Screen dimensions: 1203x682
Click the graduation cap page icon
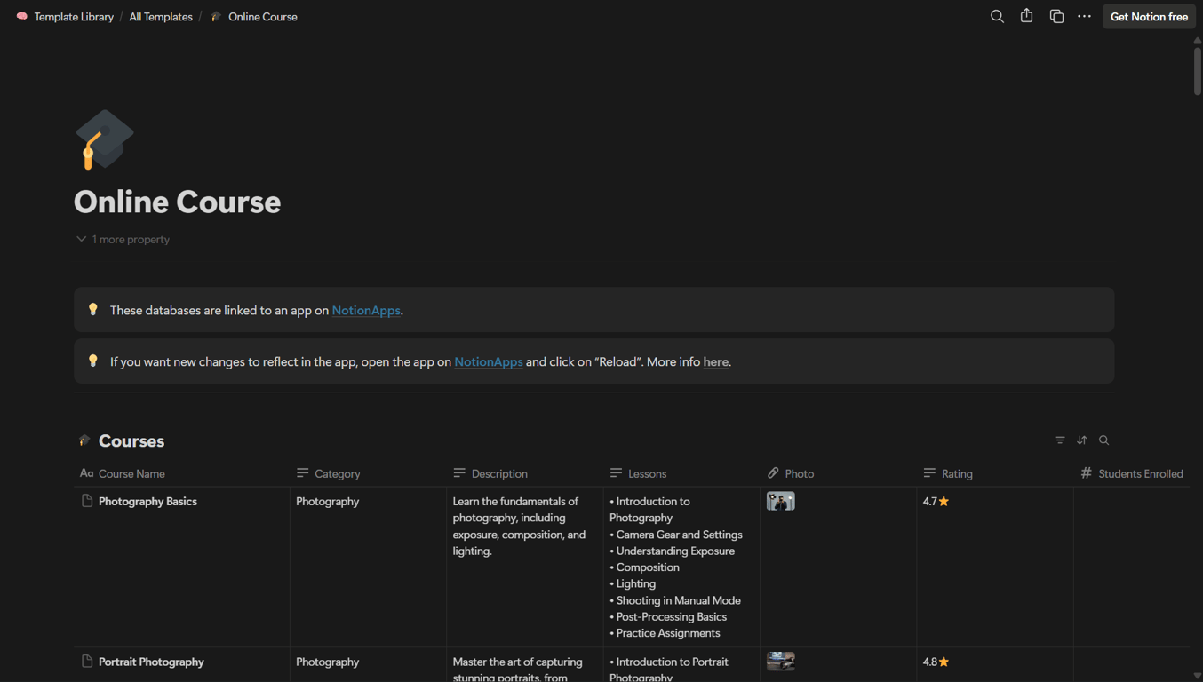click(105, 139)
